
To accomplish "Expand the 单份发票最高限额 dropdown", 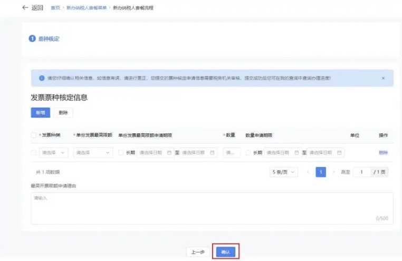I will coord(93,153).
